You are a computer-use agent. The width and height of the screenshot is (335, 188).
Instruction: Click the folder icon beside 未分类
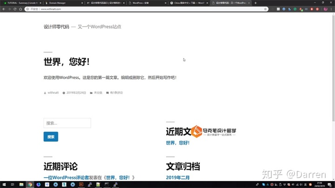coord(91,93)
